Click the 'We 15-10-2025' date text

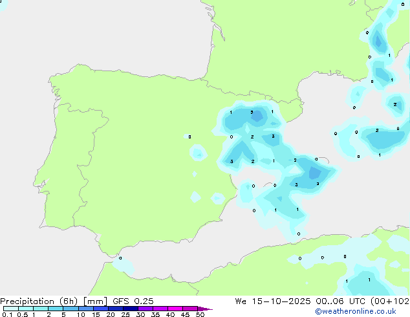pos(273,301)
